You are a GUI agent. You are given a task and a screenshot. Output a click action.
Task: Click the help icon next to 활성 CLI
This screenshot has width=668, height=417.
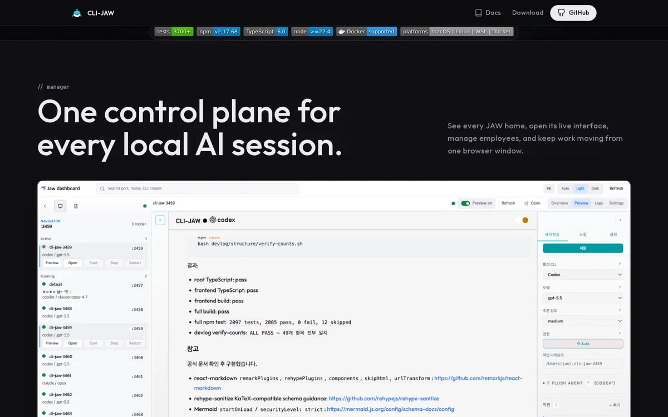tap(620, 264)
